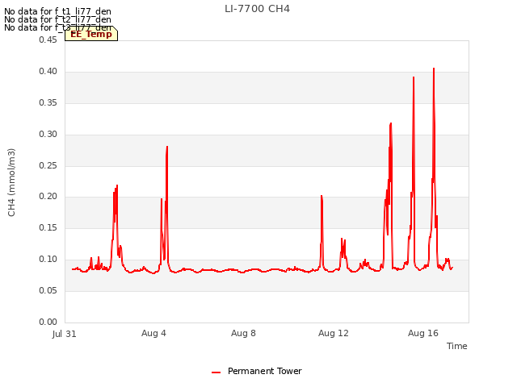Click the 0.05 y-axis tick label
Image resolution: width=517 pixels, height=387 pixels.
48,291
